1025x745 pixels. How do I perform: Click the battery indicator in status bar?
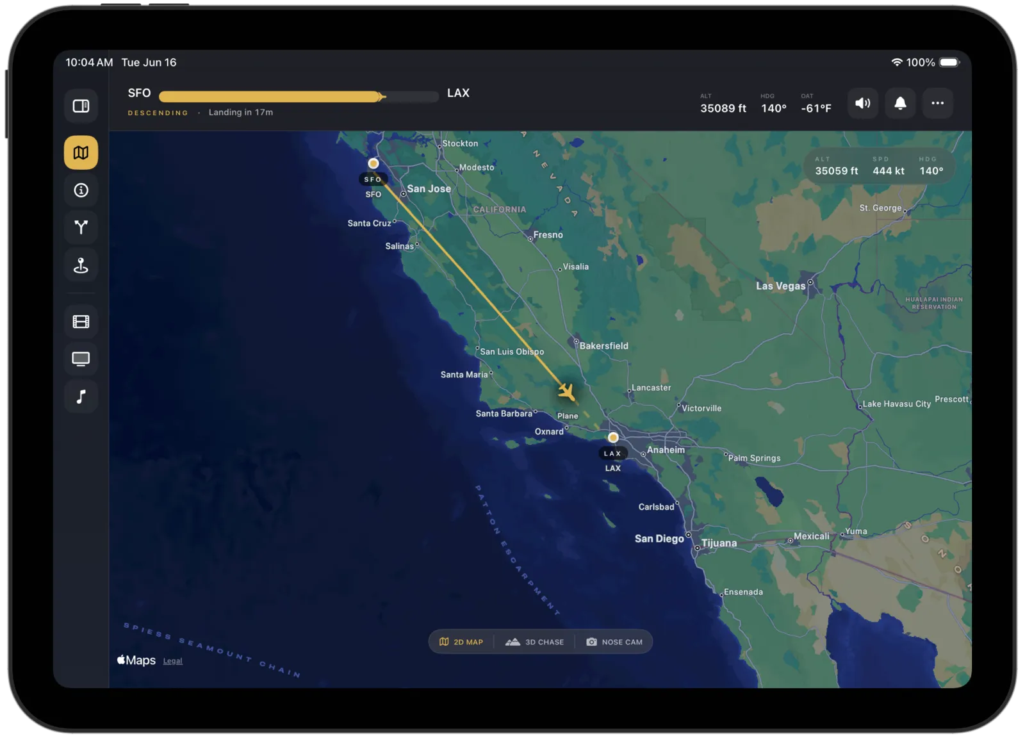coord(950,62)
